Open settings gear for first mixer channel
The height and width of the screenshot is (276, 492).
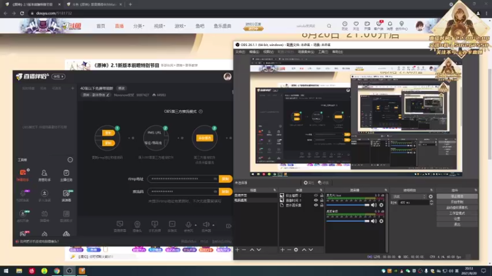[381, 205]
